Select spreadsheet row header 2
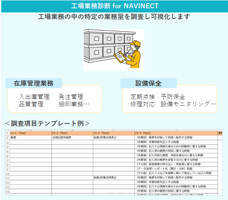The height and width of the screenshot is (200, 228). (x=7, y=137)
